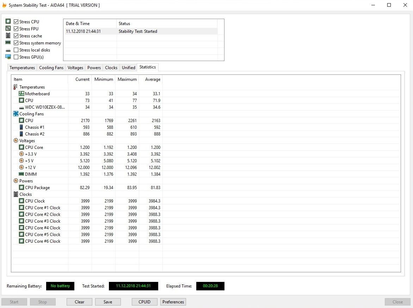Click the thermometer icon of Temperatures group
The image size is (413, 308).
pyautogui.click(x=16, y=87)
